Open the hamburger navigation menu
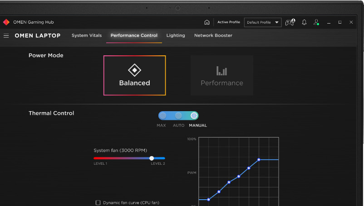 click(6, 35)
